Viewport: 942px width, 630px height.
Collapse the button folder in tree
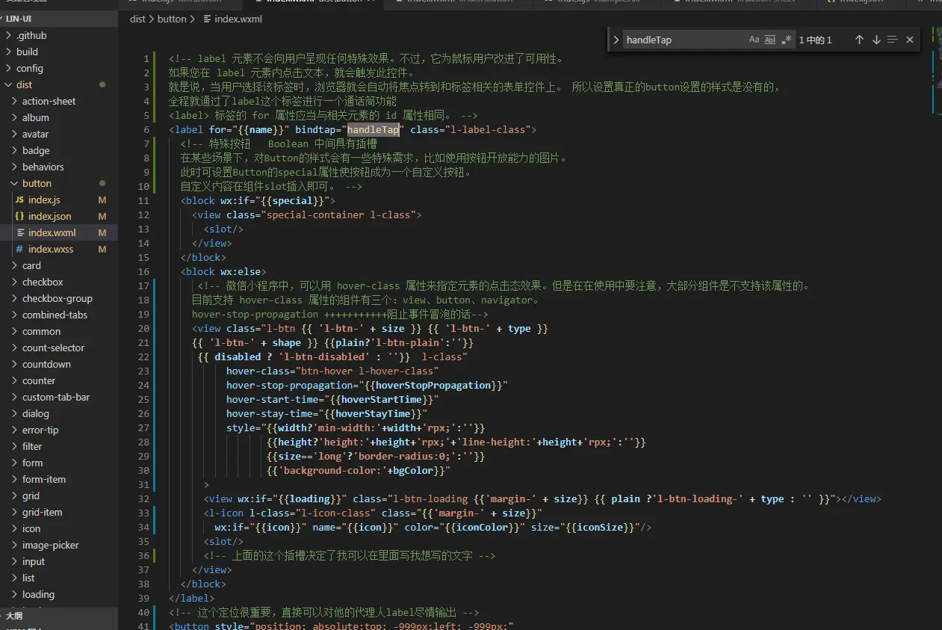point(59,183)
